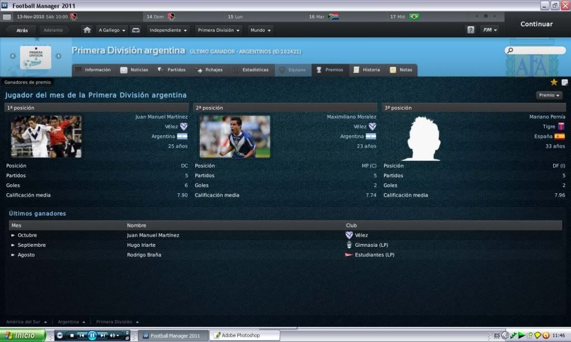This screenshot has width=571, height=342.
Task: Open Rodrigo Braña player link
Action: coord(144,255)
